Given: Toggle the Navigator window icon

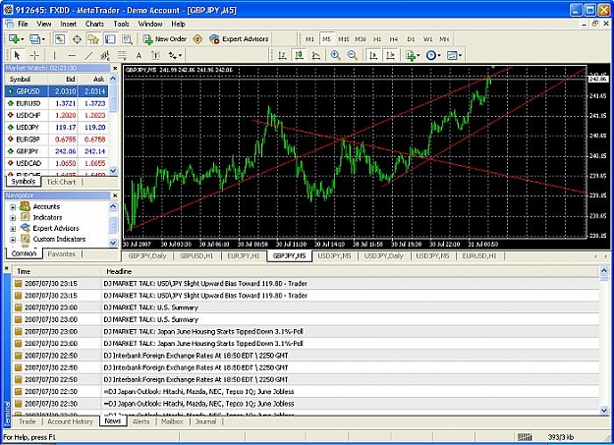Looking at the screenshot, I should coord(93,38).
